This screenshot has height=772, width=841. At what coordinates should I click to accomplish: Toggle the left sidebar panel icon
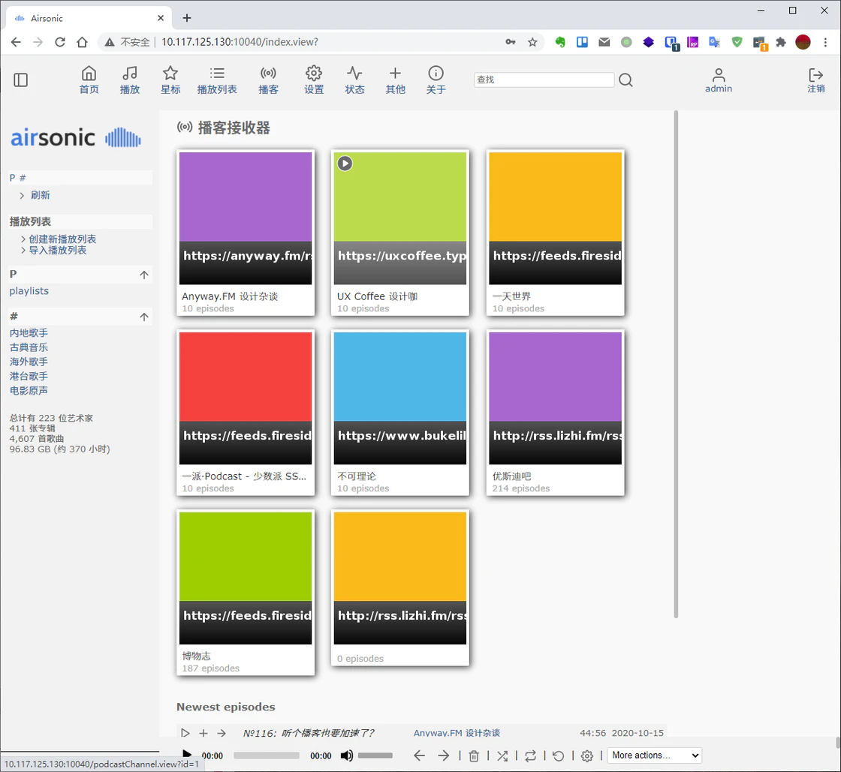click(21, 80)
